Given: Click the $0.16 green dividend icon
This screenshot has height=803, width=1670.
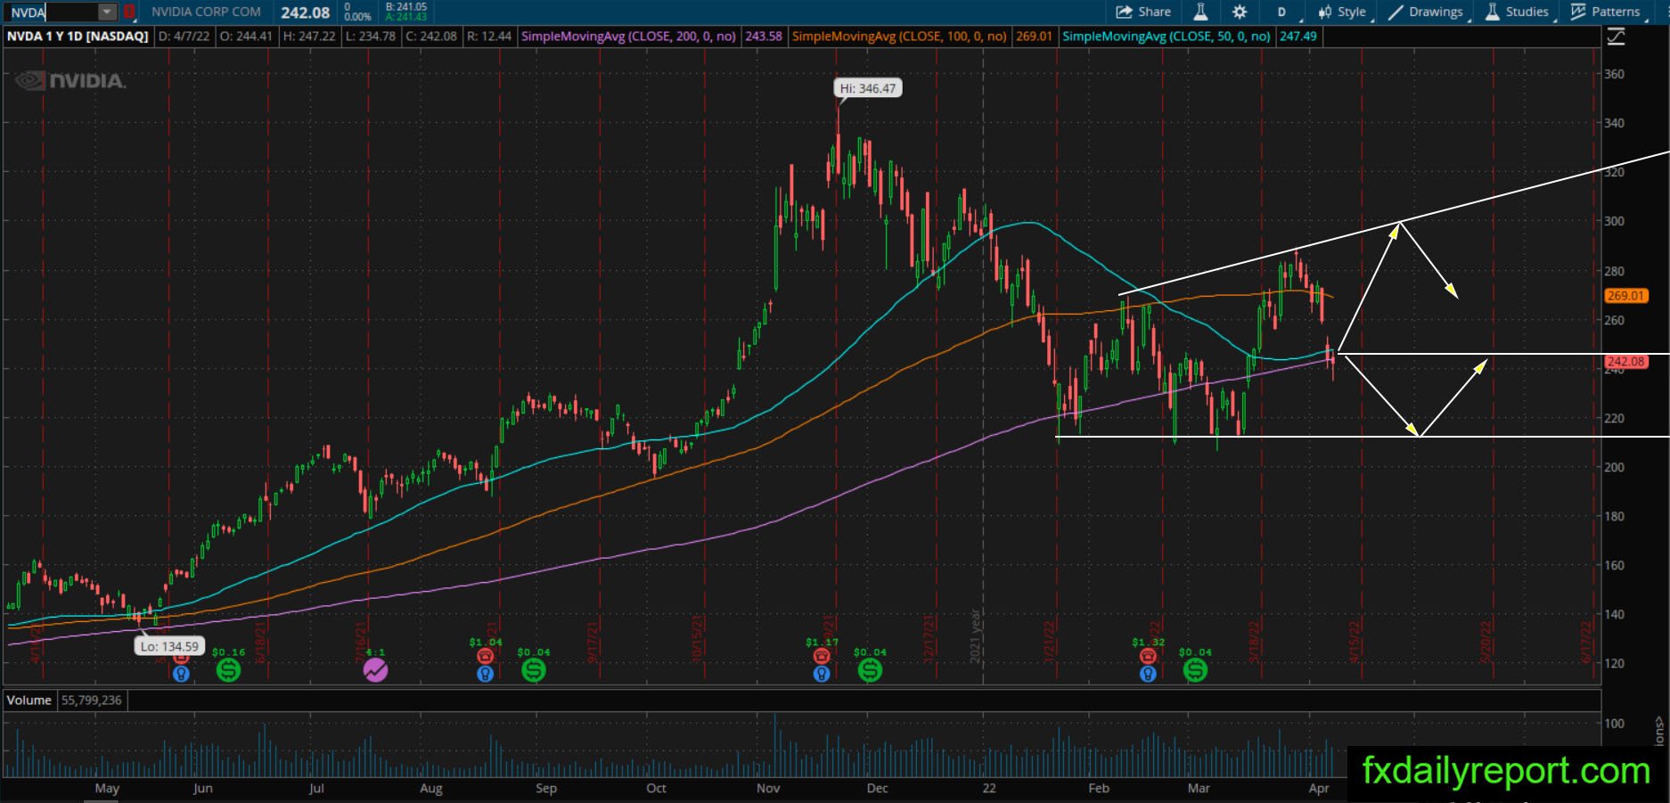Looking at the screenshot, I should coord(228,669).
